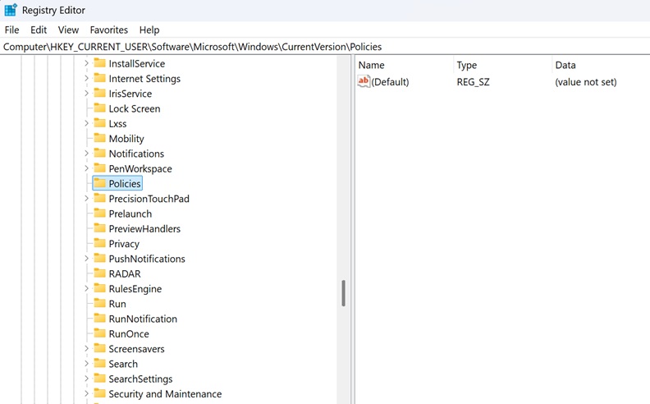Screen dimensions: 650x404
Task: Expand the Screensavers key
Action: (86, 349)
